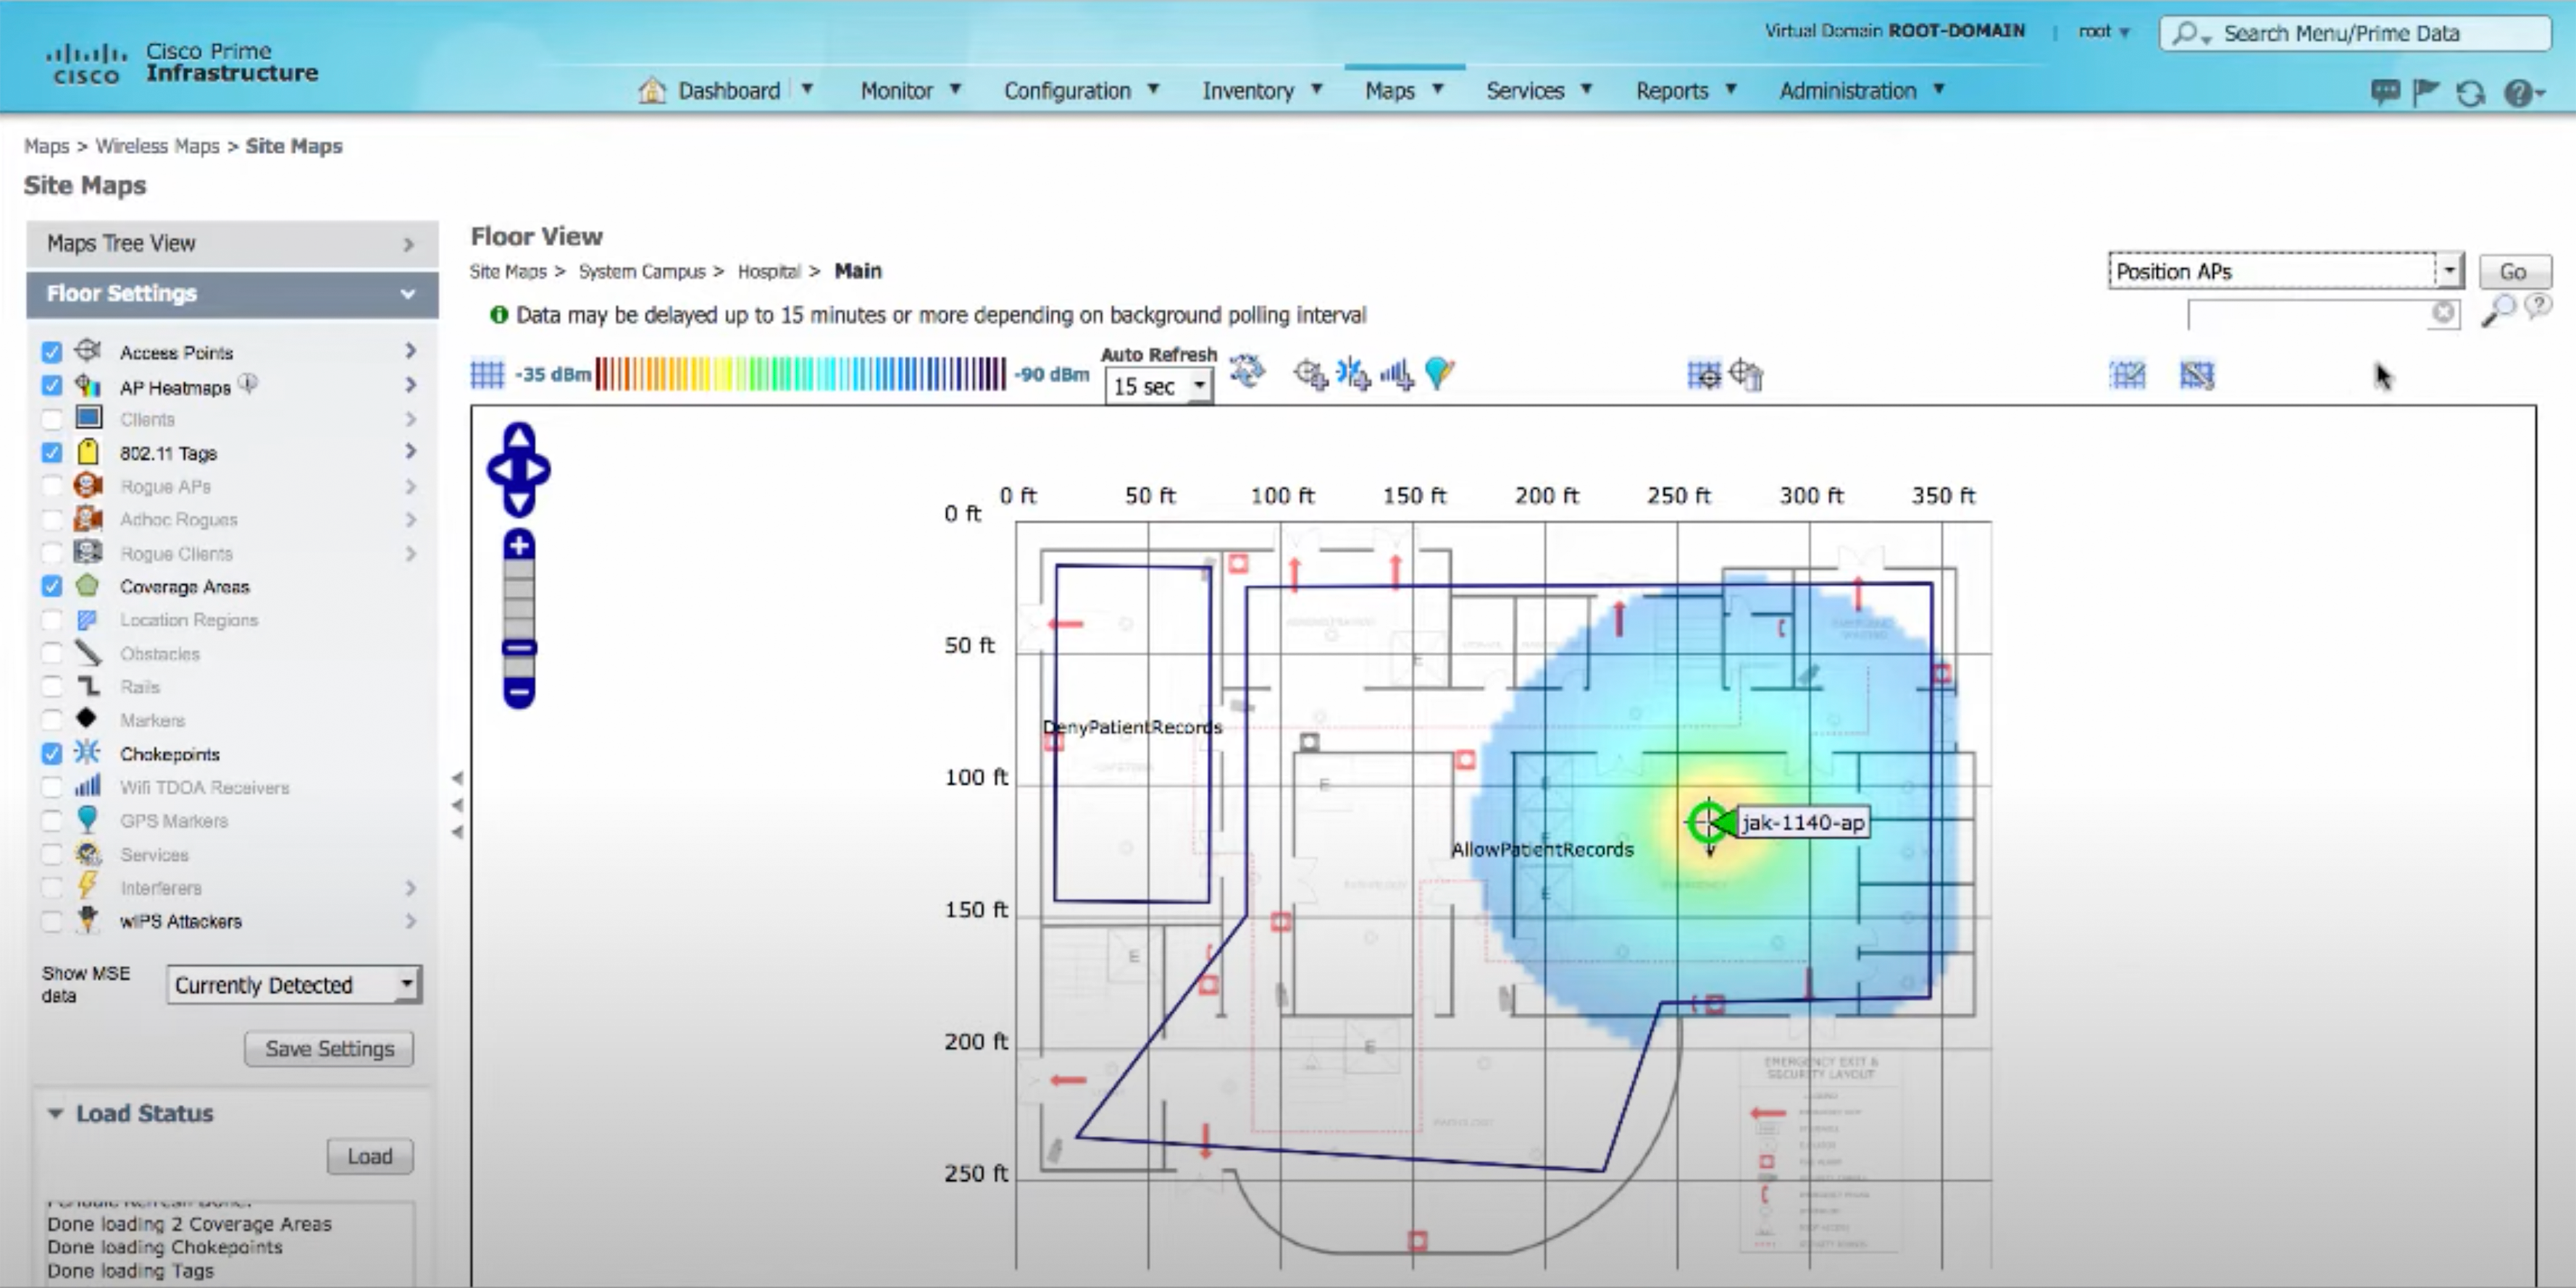The image size is (2576, 1288).
Task: Click the map zoom slider handle
Action: click(519, 649)
